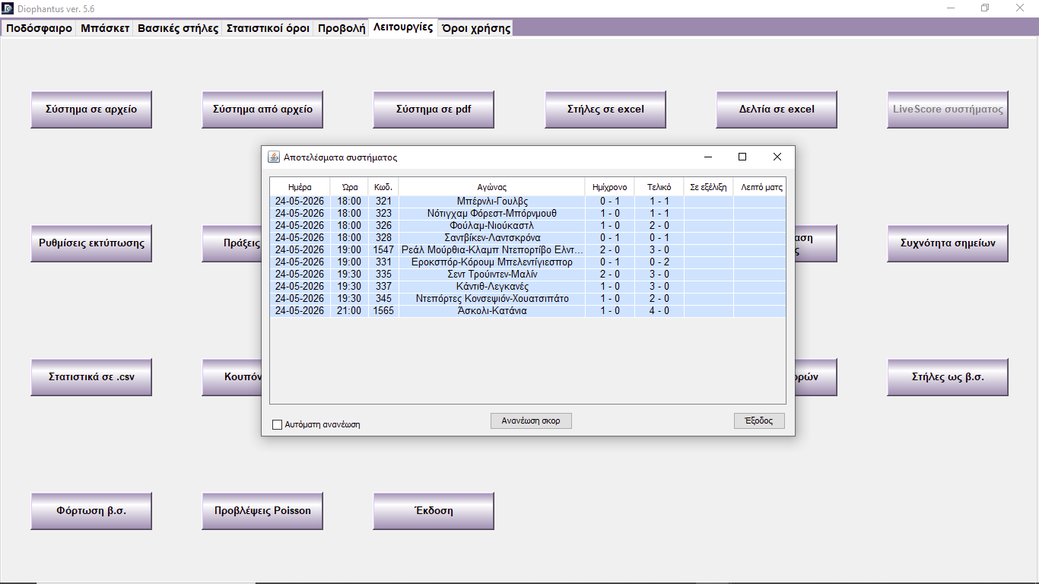Click the Diophantus app icon in title bar
1039x584 pixels.
(x=8, y=8)
